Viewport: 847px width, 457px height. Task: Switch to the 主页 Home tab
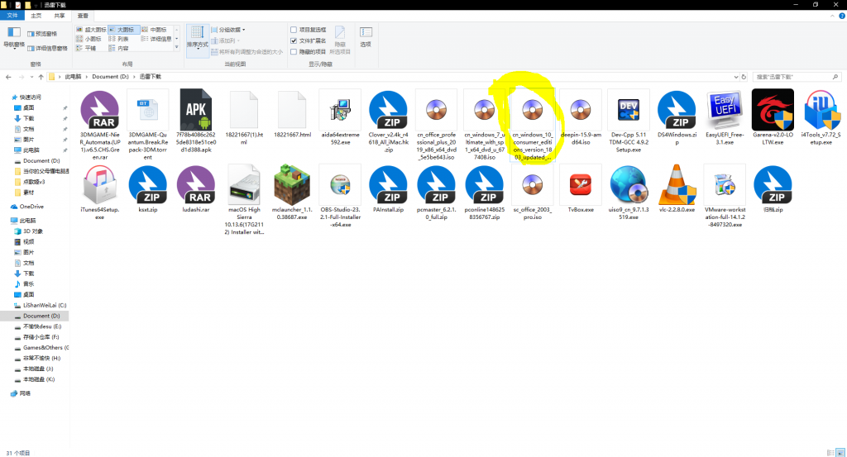coord(36,16)
